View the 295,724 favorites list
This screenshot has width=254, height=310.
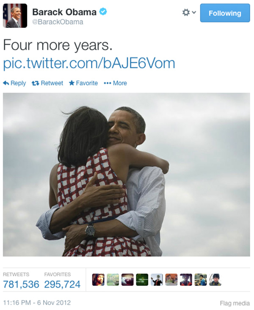(x=62, y=284)
